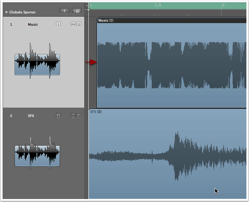The height and width of the screenshot is (202, 249).
Task: Enable input monitoring on Music track
Action: point(58,24)
